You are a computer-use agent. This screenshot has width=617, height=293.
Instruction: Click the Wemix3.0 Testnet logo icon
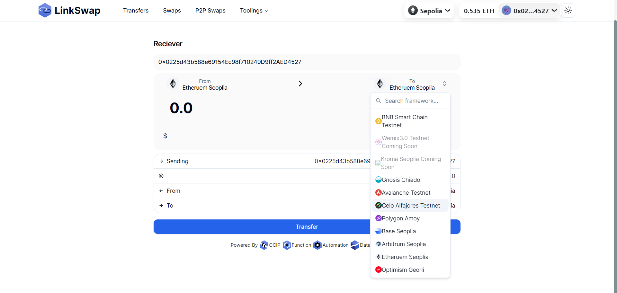pos(379,142)
